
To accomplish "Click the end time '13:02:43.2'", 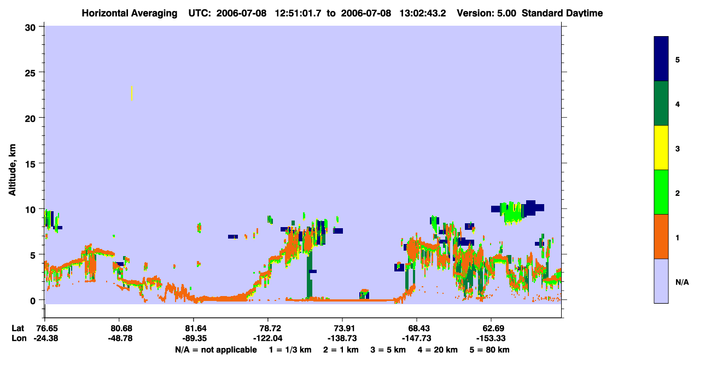I will coord(423,13).
